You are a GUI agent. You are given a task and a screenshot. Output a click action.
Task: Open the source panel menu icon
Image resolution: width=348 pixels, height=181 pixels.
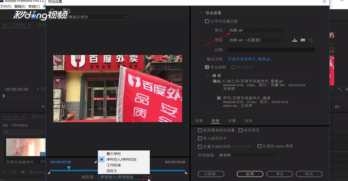click(x=30, y=25)
